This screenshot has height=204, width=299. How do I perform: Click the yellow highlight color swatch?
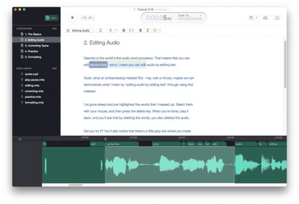[155, 31]
